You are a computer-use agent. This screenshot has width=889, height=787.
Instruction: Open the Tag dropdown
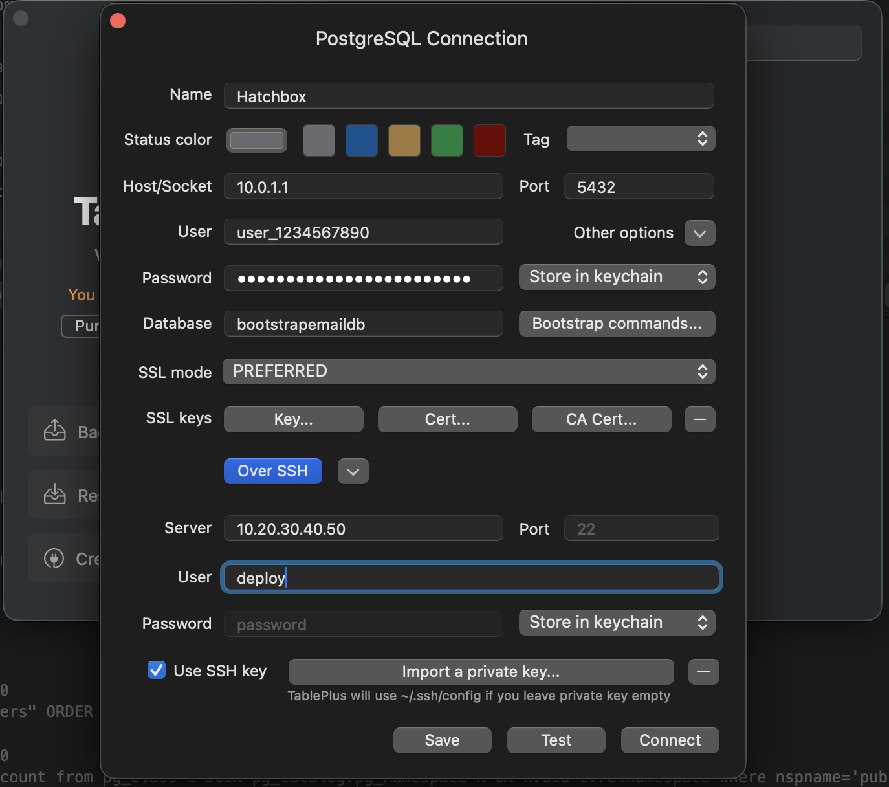[x=641, y=139]
